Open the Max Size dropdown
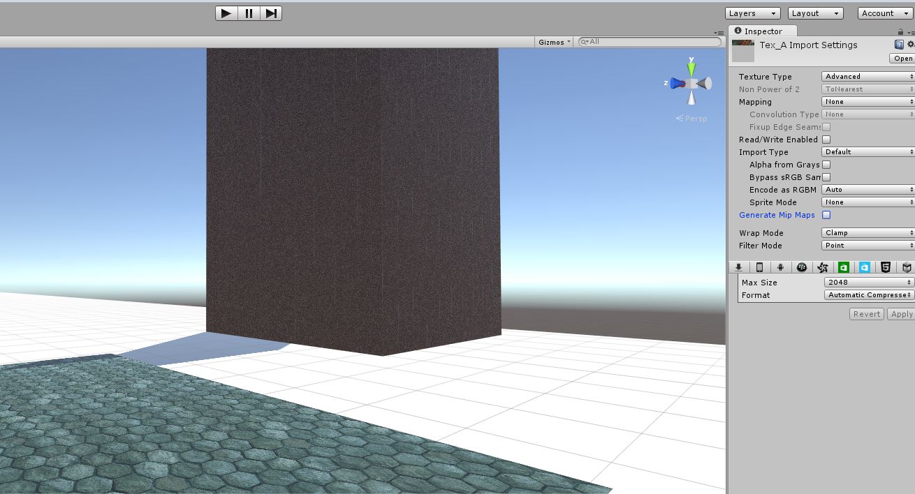Screen dimensions: 915x494 [x=867, y=282]
